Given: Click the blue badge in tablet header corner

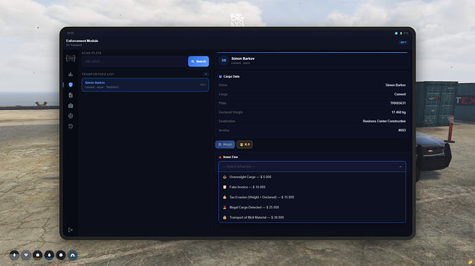Looking at the screenshot, I should (x=403, y=43).
